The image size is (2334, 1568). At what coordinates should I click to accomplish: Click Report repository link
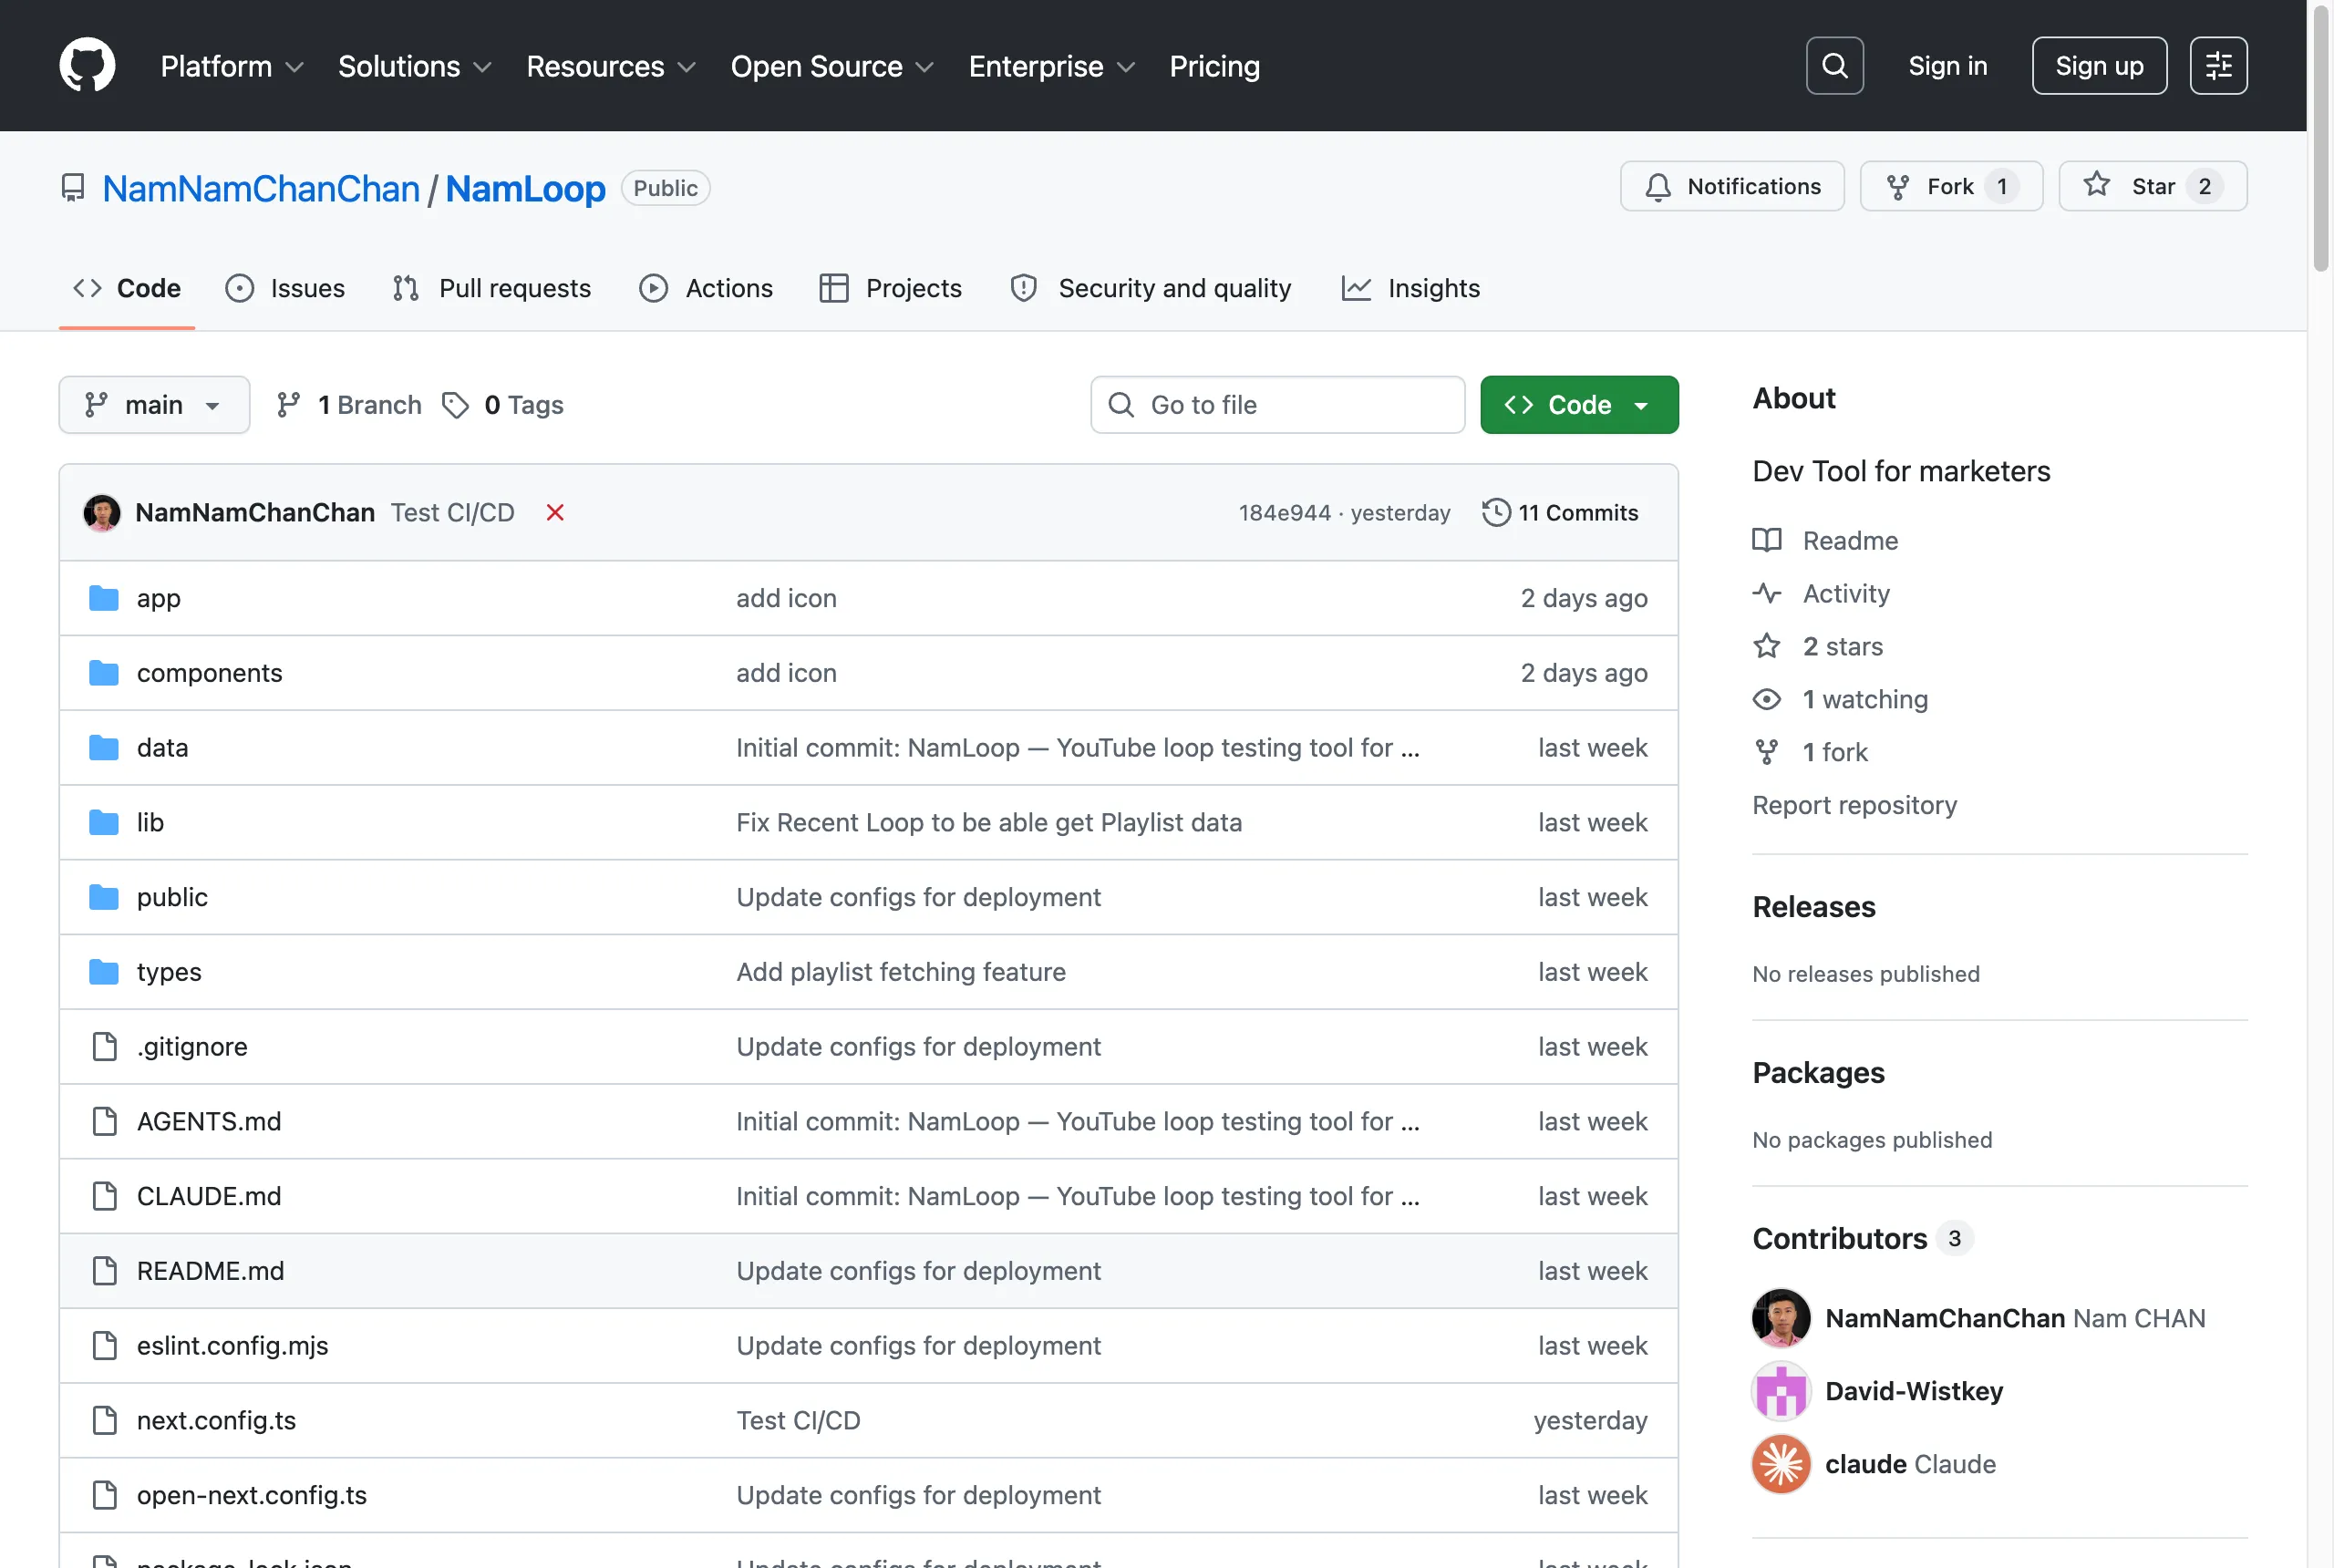(x=1854, y=805)
